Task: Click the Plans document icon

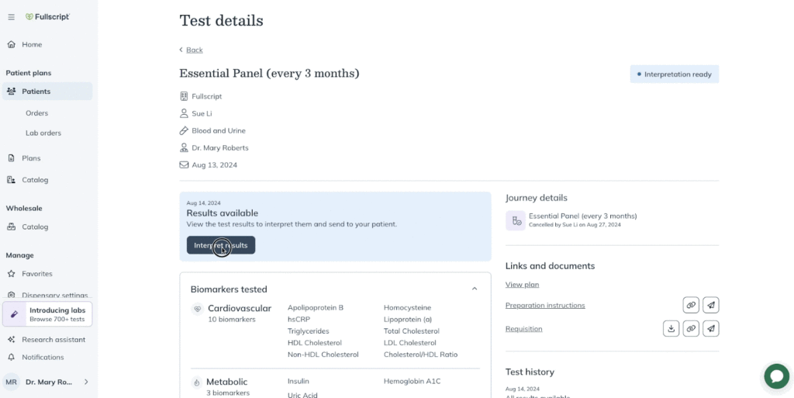Action: click(x=11, y=158)
